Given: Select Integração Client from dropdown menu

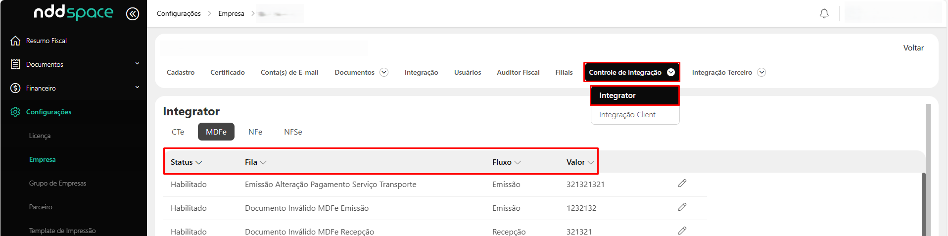Looking at the screenshot, I should pos(627,115).
